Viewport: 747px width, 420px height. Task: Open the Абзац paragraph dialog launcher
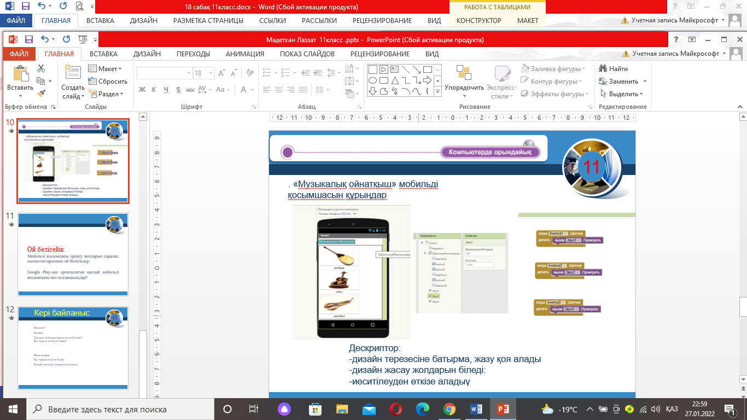point(359,107)
